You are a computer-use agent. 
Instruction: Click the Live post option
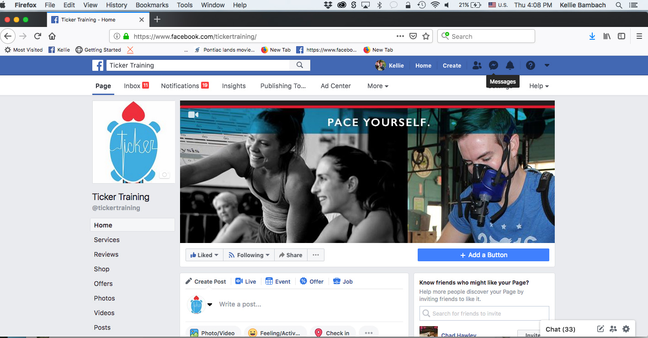tap(246, 281)
